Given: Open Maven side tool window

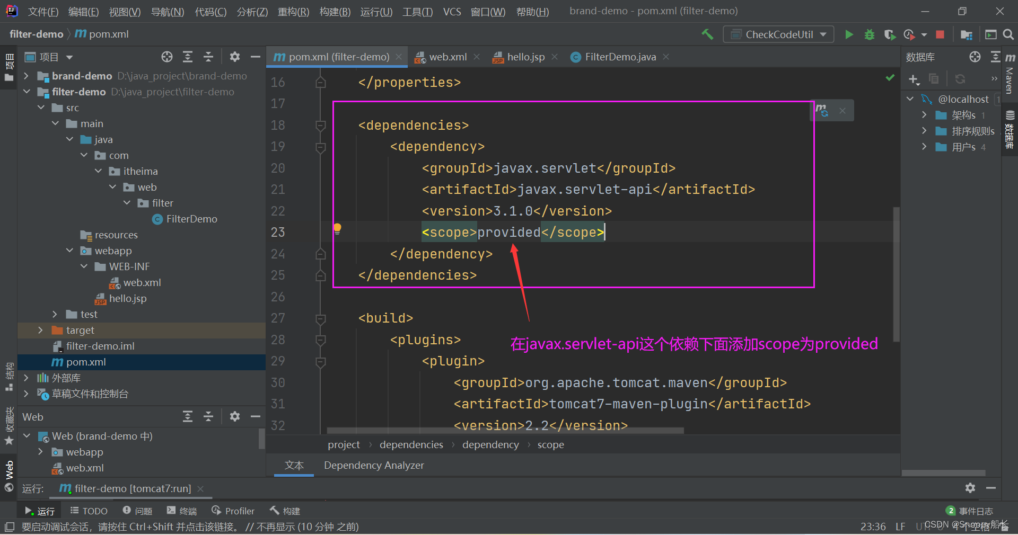Looking at the screenshot, I should [1010, 74].
